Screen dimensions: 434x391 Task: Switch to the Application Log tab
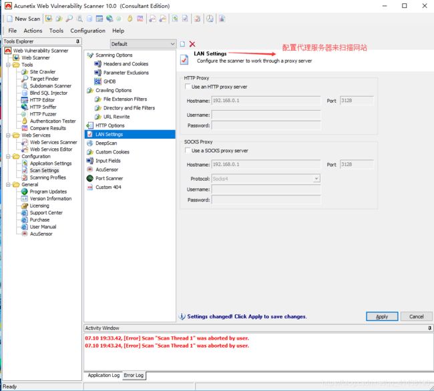(x=103, y=375)
